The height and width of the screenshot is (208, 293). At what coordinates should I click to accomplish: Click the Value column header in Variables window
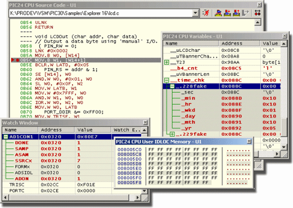270,43
